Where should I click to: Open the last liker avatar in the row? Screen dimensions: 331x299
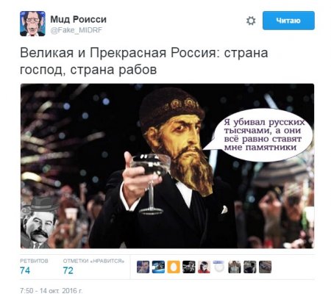click(265, 267)
